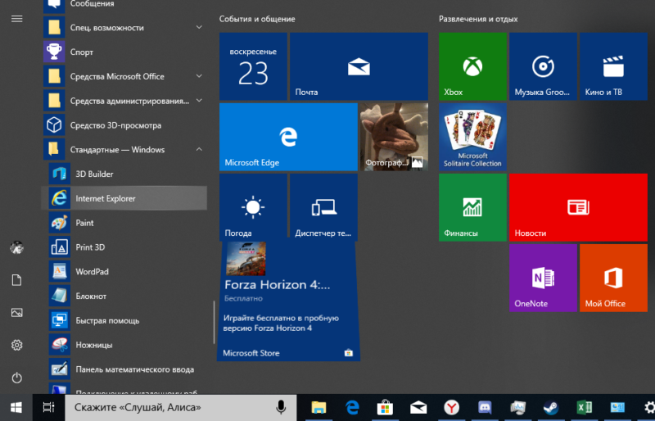Open Музыка Groove tile
655x421 pixels.
pos(543,66)
